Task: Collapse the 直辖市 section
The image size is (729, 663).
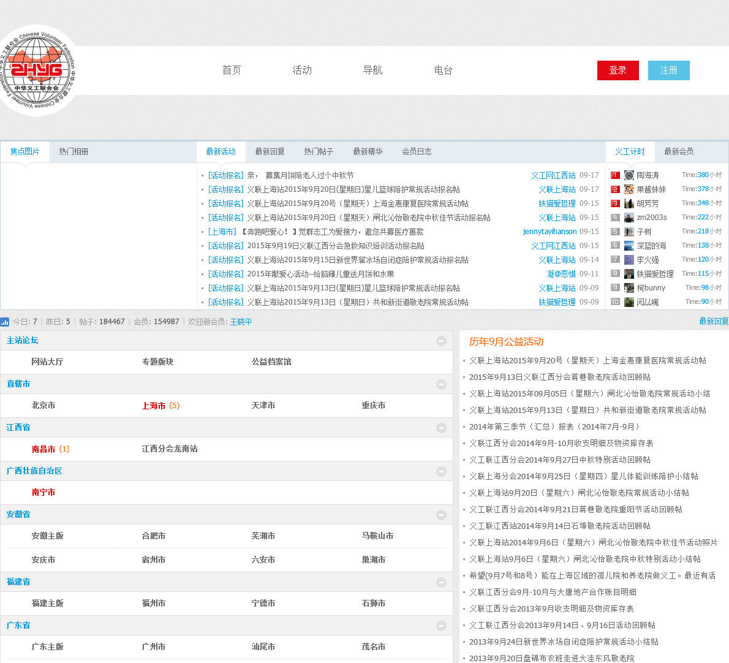Action: pyautogui.click(x=441, y=384)
